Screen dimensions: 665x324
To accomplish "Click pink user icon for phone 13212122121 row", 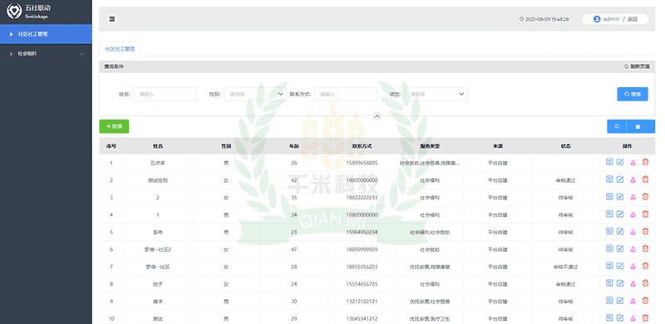I will (x=633, y=301).
